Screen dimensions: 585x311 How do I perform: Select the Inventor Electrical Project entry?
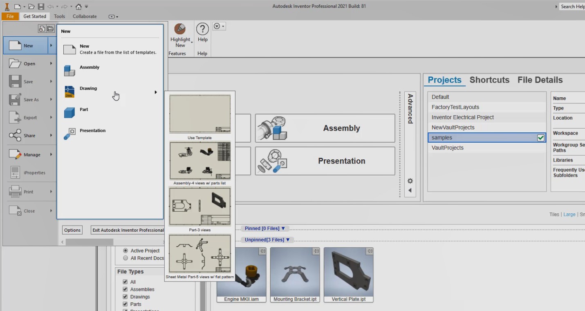point(487,117)
